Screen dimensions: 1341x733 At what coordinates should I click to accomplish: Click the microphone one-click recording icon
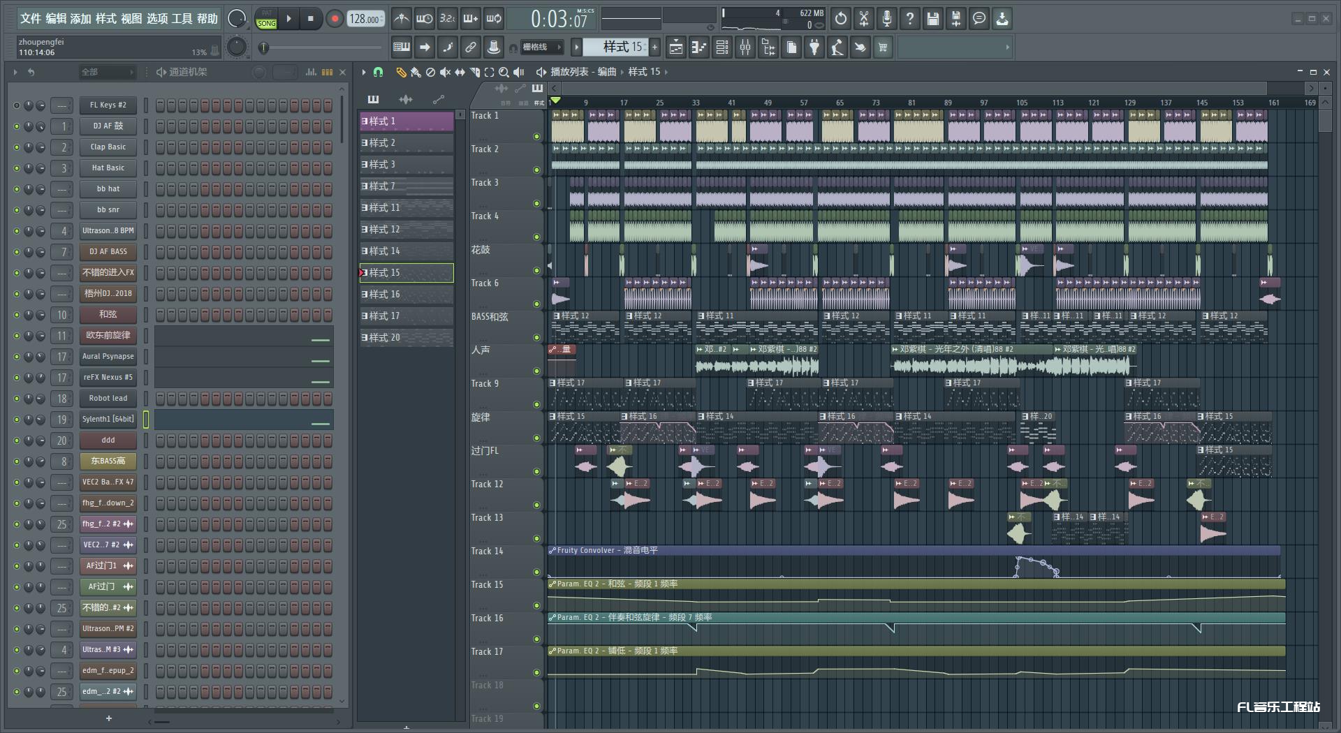pyautogui.click(x=887, y=19)
